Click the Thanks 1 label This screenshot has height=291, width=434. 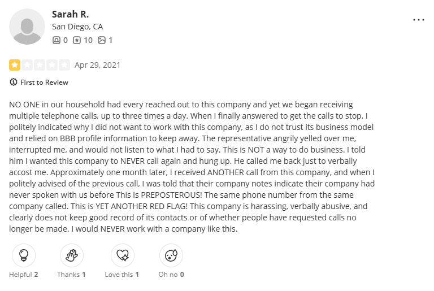point(72,275)
